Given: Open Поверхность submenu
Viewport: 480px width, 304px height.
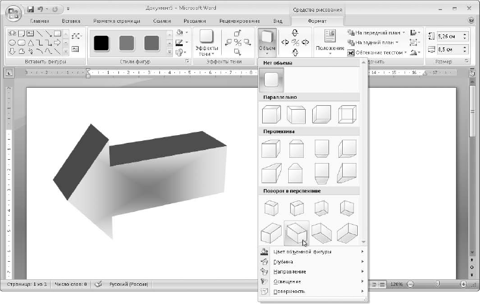Looking at the screenshot, I should click(x=312, y=292).
